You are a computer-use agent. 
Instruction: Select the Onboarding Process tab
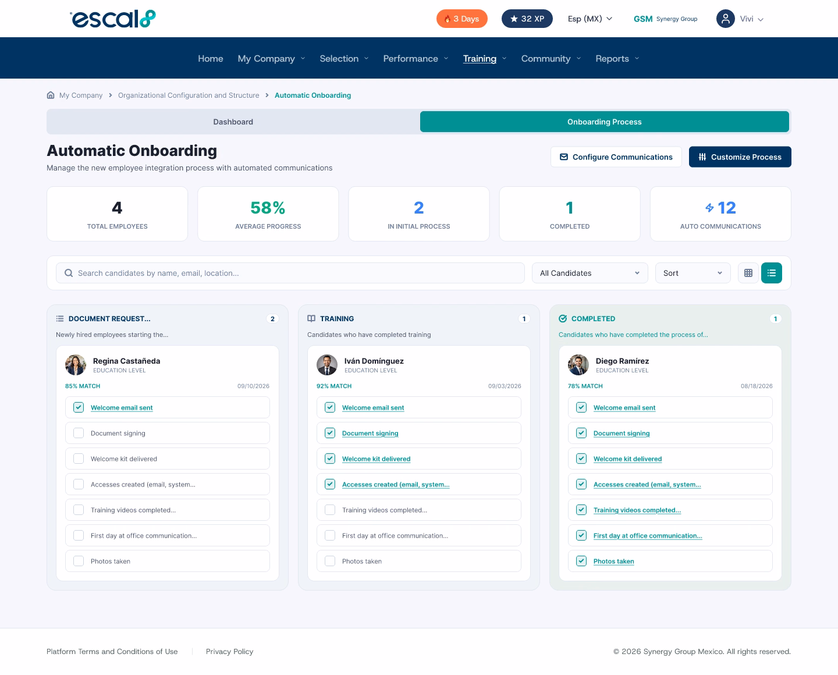pos(605,122)
